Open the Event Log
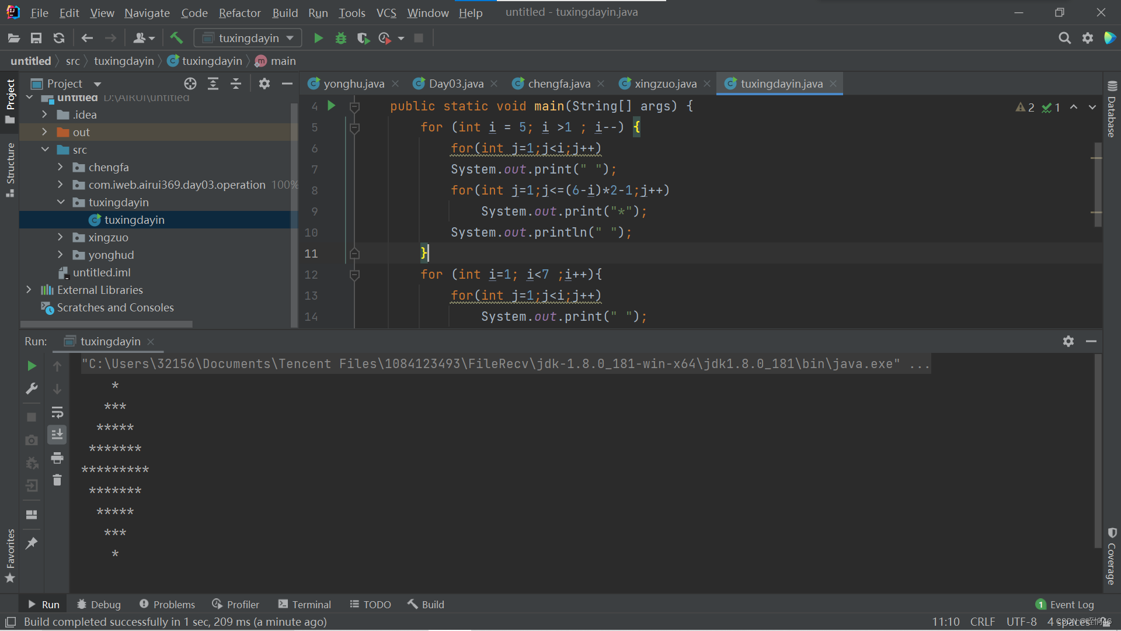The width and height of the screenshot is (1121, 631). [1065, 605]
